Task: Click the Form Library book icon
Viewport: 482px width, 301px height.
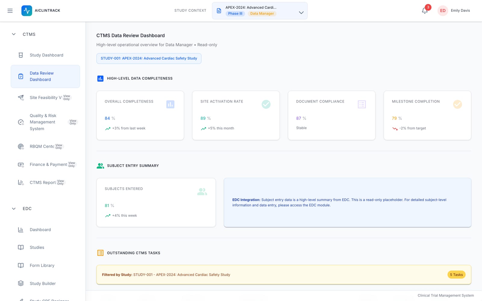Action: pos(21,265)
